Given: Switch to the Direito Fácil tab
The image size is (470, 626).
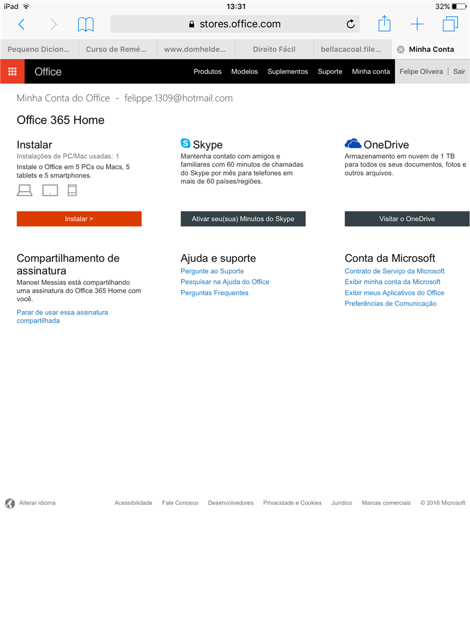Looking at the screenshot, I should 274,50.
